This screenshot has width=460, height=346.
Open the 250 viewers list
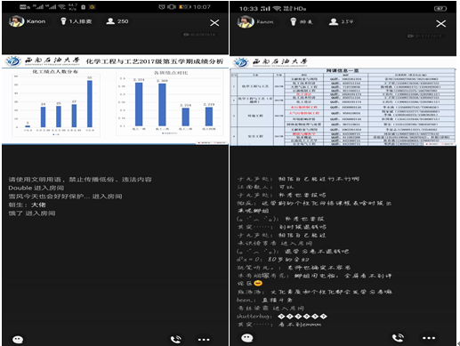[x=117, y=21]
